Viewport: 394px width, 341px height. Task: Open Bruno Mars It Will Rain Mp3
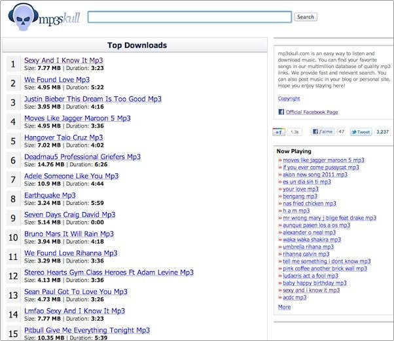click(x=69, y=234)
